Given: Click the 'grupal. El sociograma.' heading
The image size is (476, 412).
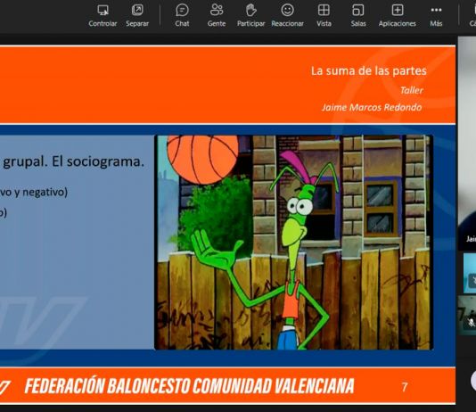Looking at the screenshot, I should (x=73, y=161).
